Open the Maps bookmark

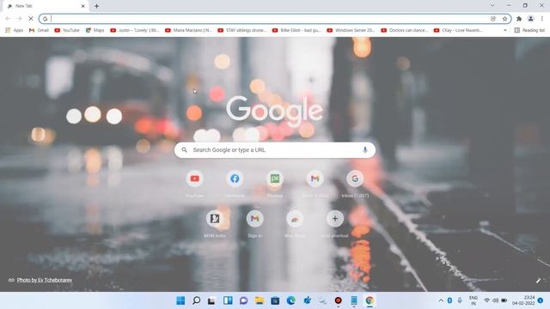pyautogui.click(x=95, y=31)
